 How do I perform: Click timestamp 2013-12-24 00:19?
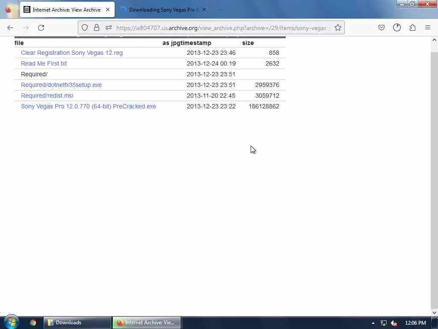click(x=211, y=63)
